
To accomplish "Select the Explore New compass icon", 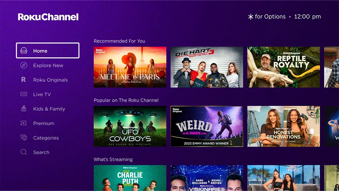I will (x=24, y=65).
